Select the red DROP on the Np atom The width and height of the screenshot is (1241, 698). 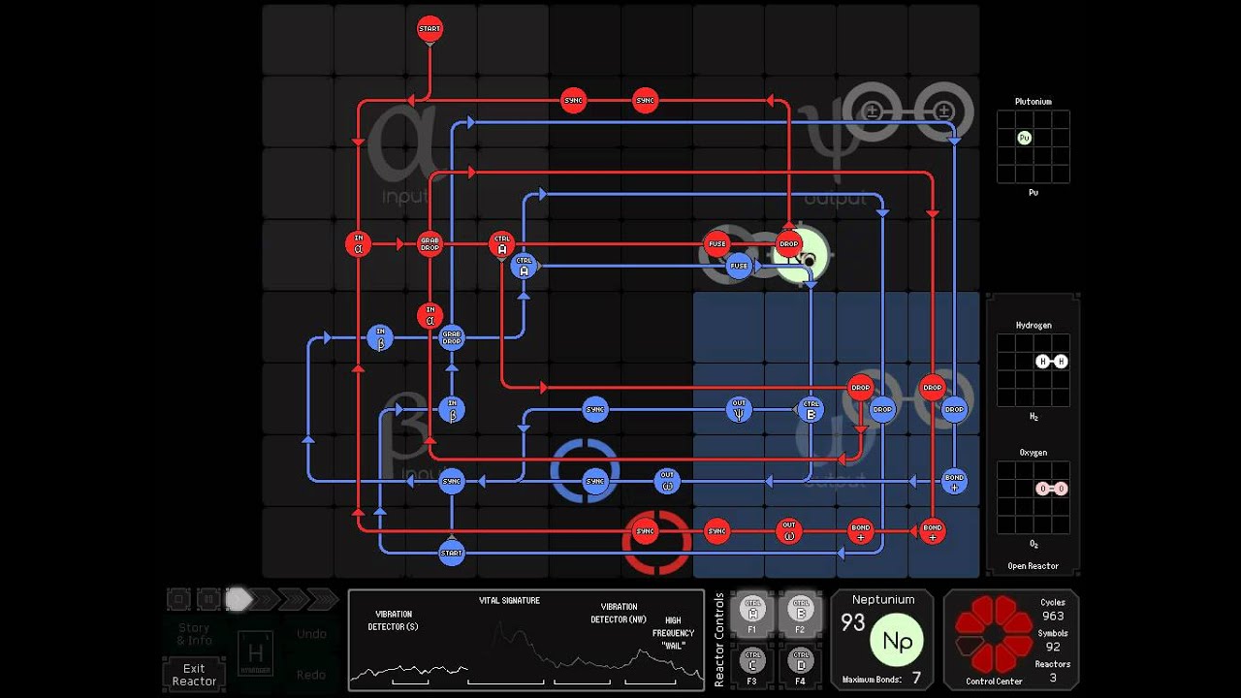tap(789, 244)
